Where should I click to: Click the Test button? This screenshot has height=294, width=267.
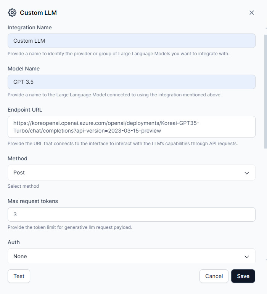(x=19, y=276)
